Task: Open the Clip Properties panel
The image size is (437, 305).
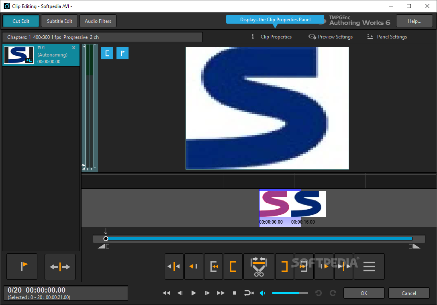Action: pyautogui.click(x=272, y=37)
